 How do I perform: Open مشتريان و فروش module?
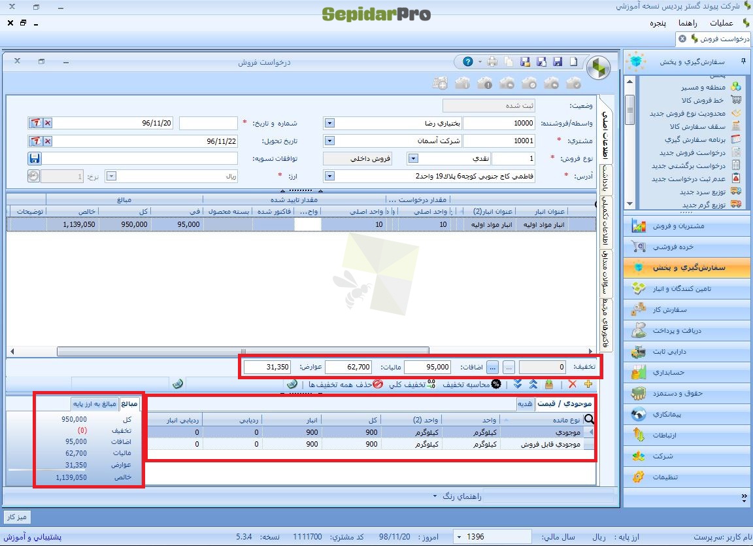tap(687, 226)
